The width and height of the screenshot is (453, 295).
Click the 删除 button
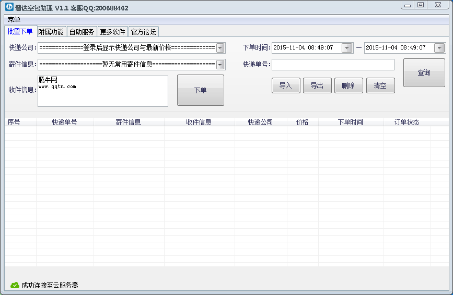click(x=349, y=85)
